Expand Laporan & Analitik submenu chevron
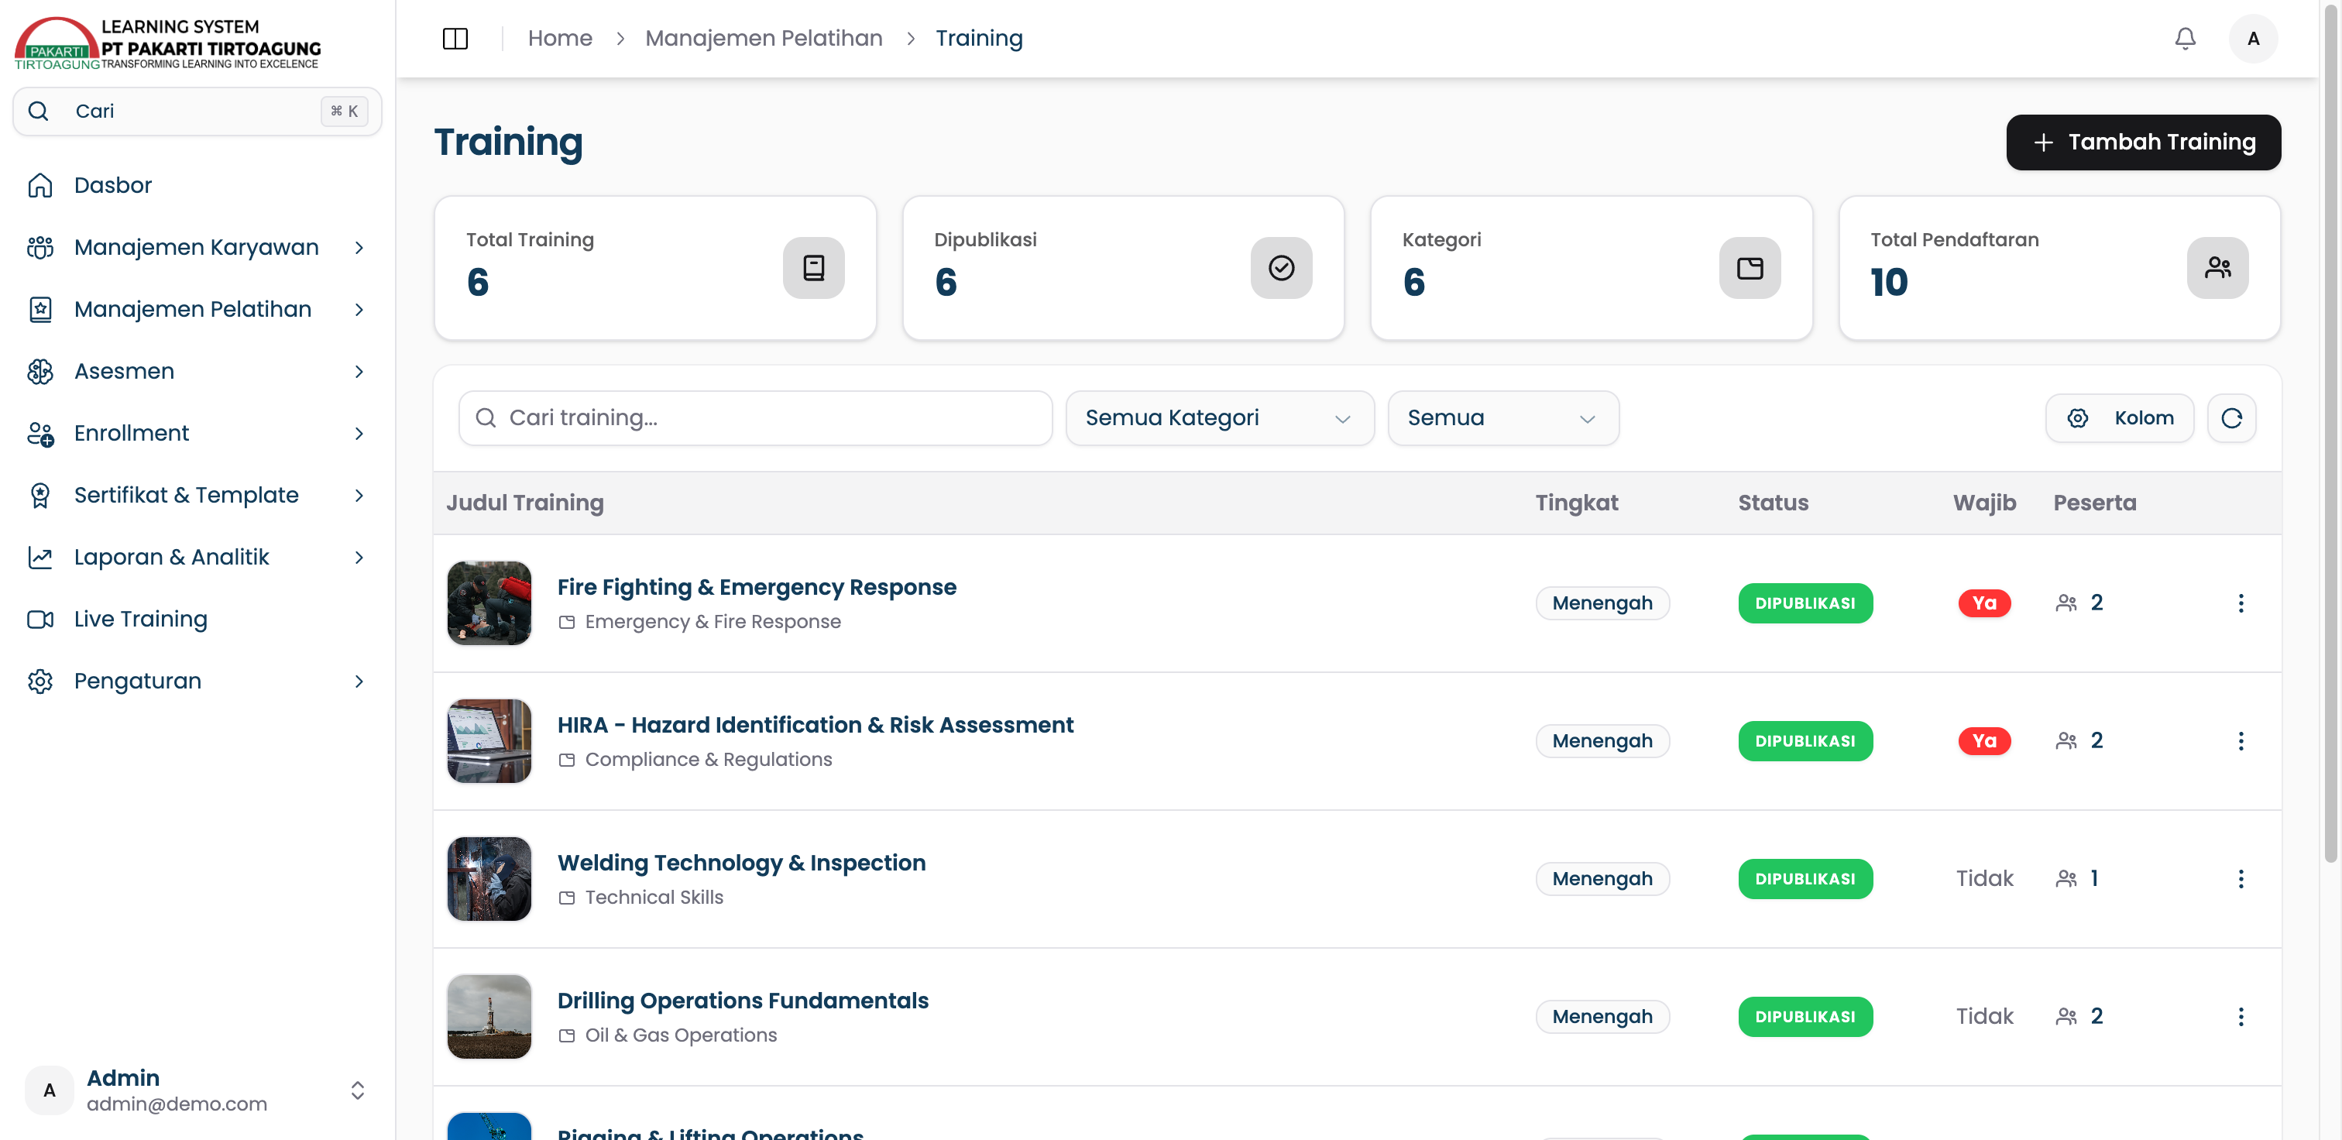The image size is (2342, 1140). (x=359, y=558)
